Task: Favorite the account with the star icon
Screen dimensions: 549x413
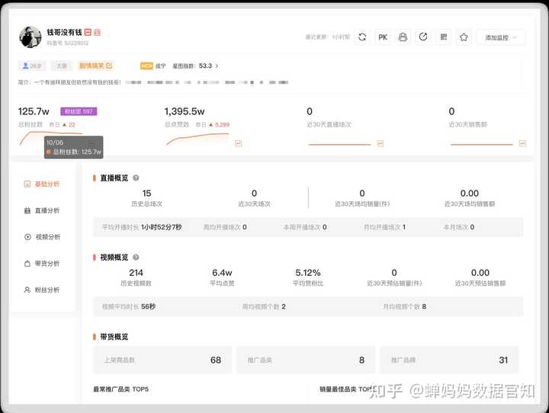Action: point(464,37)
